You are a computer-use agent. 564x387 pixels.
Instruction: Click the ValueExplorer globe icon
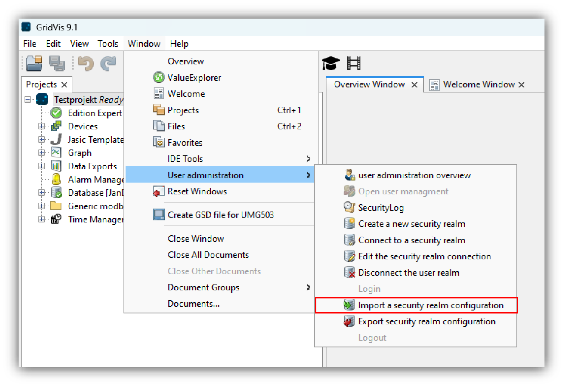pos(159,77)
